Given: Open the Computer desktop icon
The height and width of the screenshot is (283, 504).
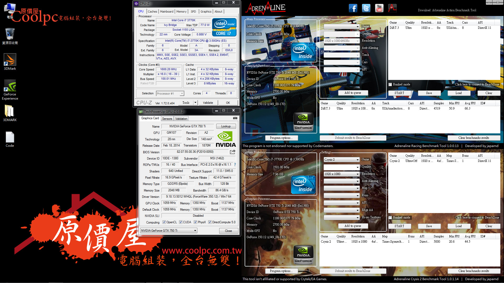Looking at the screenshot, I should [10, 10].
